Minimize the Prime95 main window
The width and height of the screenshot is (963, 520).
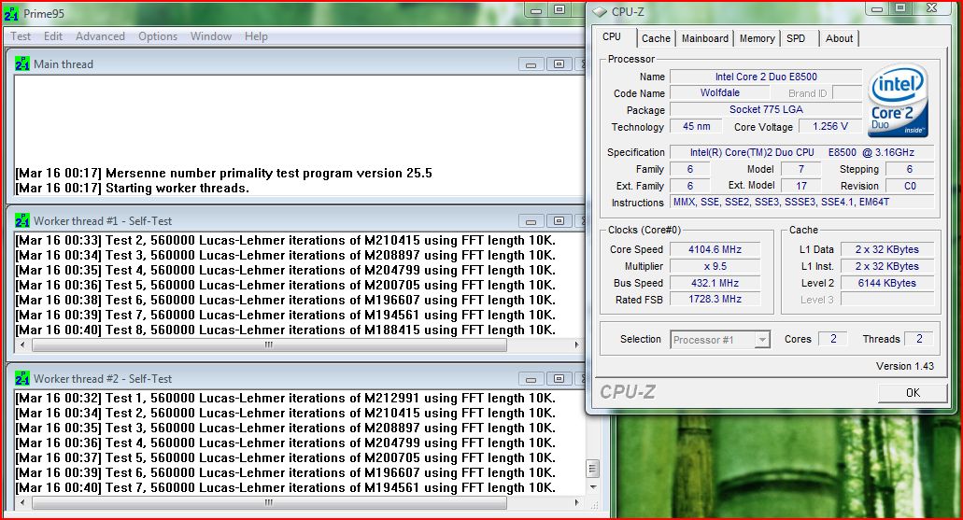click(x=536, y=10)
